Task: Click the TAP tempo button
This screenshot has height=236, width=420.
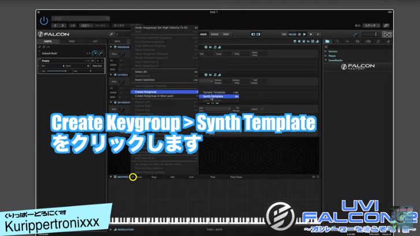Action: pos(284,34)
